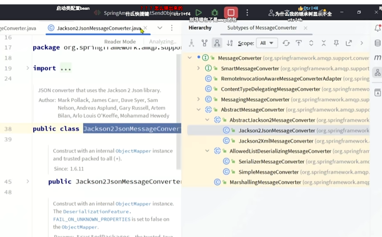Open the Scope All dropdown
This screenshot has height=237, width=382.
point(267,43)
